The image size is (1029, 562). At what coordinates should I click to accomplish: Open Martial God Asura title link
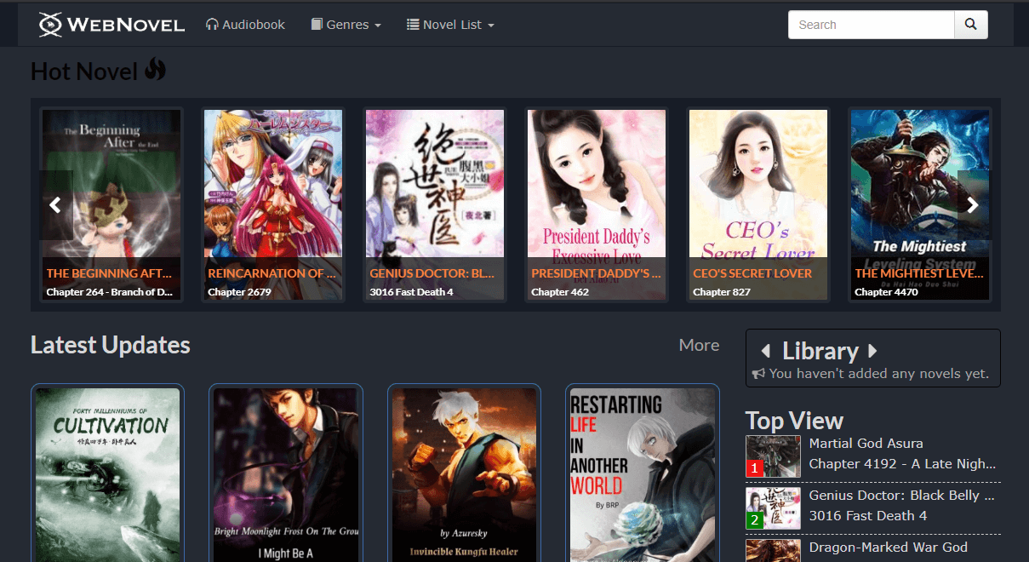click(866, 444)
